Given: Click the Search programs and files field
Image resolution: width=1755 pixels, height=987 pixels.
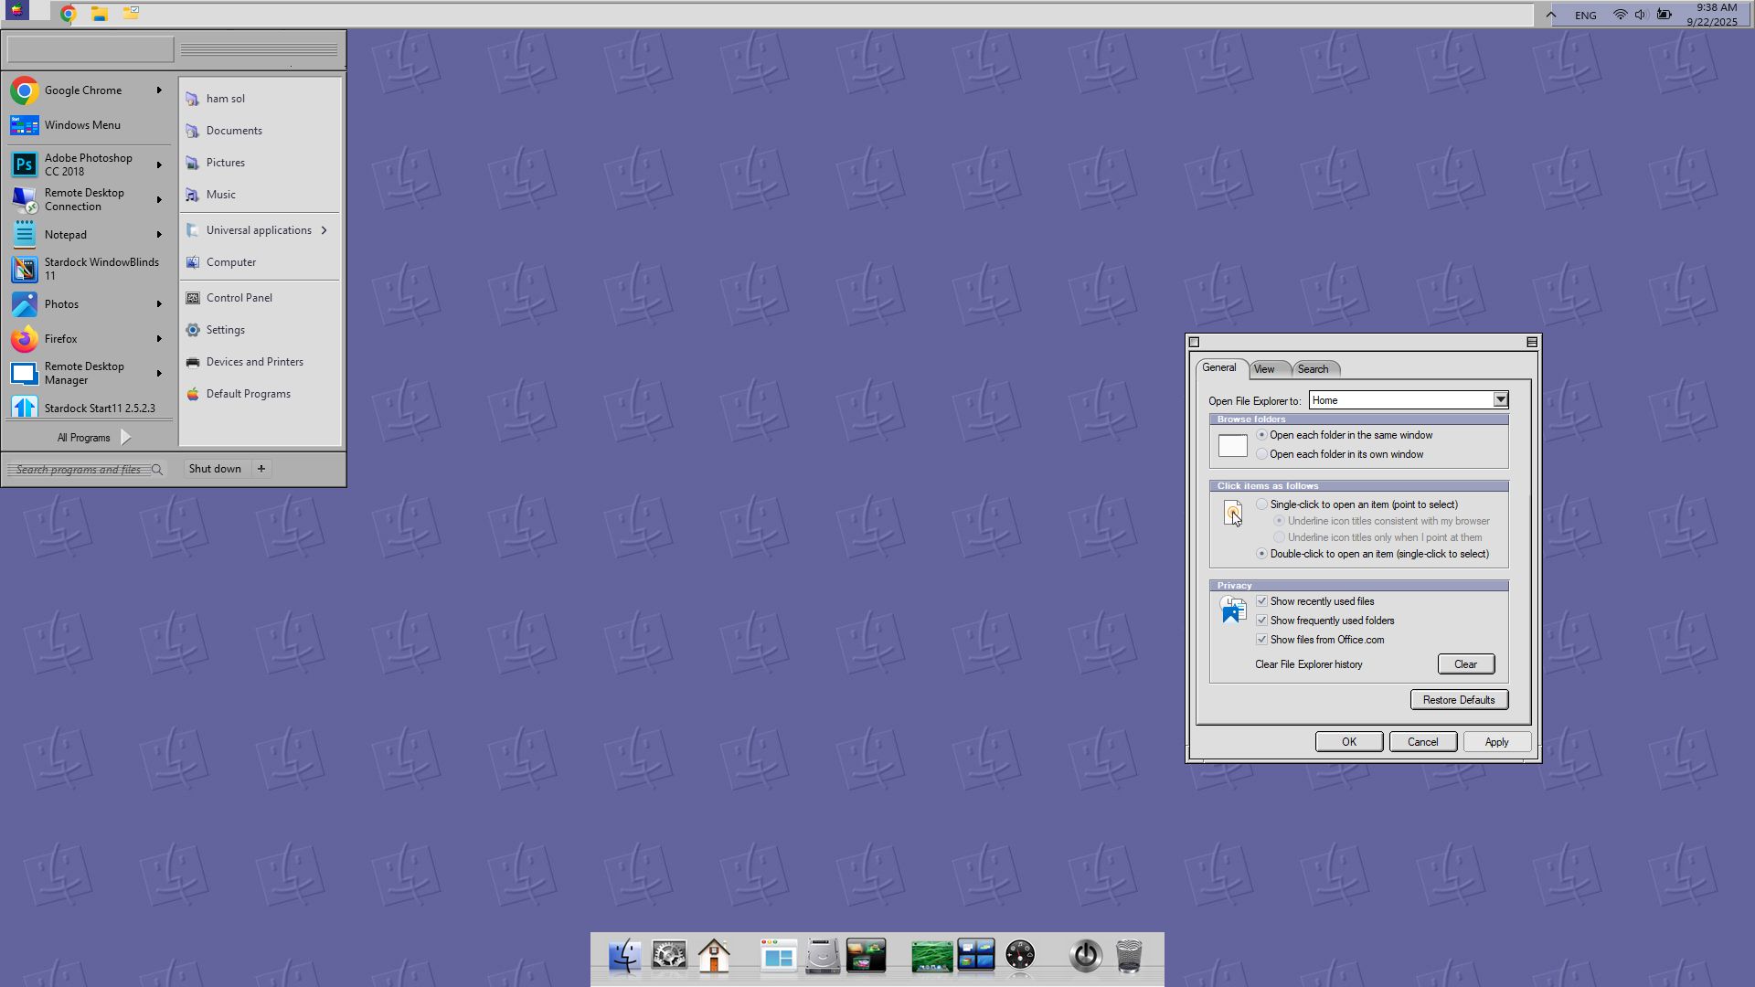Looking at the screenshot, I should tap(80, 470).
